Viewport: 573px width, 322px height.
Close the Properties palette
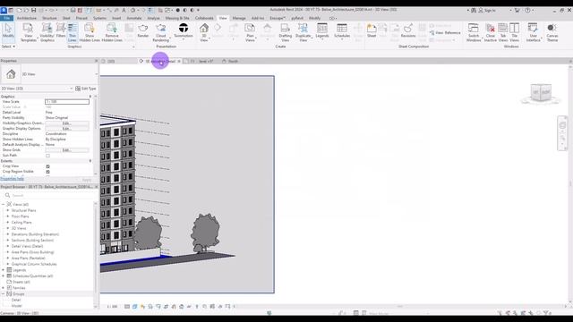pyautogui.click(x=97, y=61)
